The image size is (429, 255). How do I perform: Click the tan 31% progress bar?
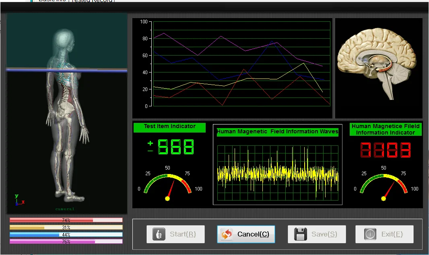(x=66, y=227)
